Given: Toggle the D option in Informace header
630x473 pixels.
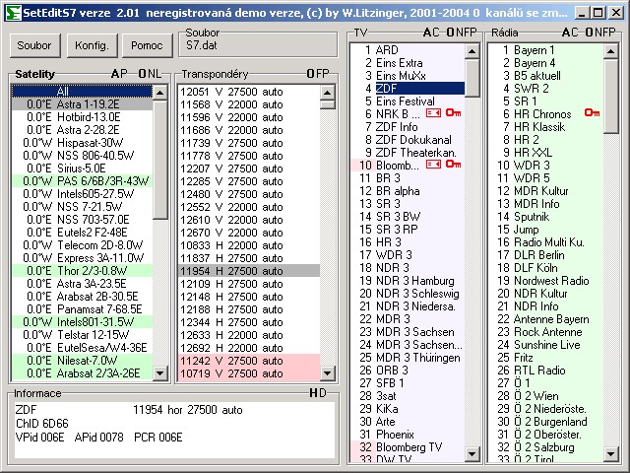Looking at the screenshot, I should 321,393.
